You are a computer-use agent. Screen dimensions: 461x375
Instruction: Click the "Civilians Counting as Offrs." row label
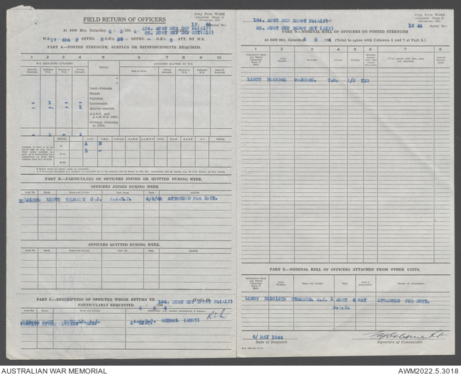coord(104,124)
